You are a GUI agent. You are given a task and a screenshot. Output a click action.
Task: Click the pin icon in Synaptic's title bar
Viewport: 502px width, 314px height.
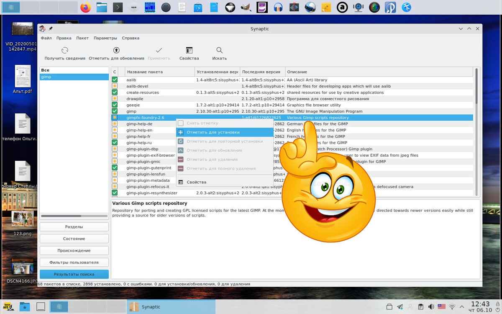pos(51,28)
